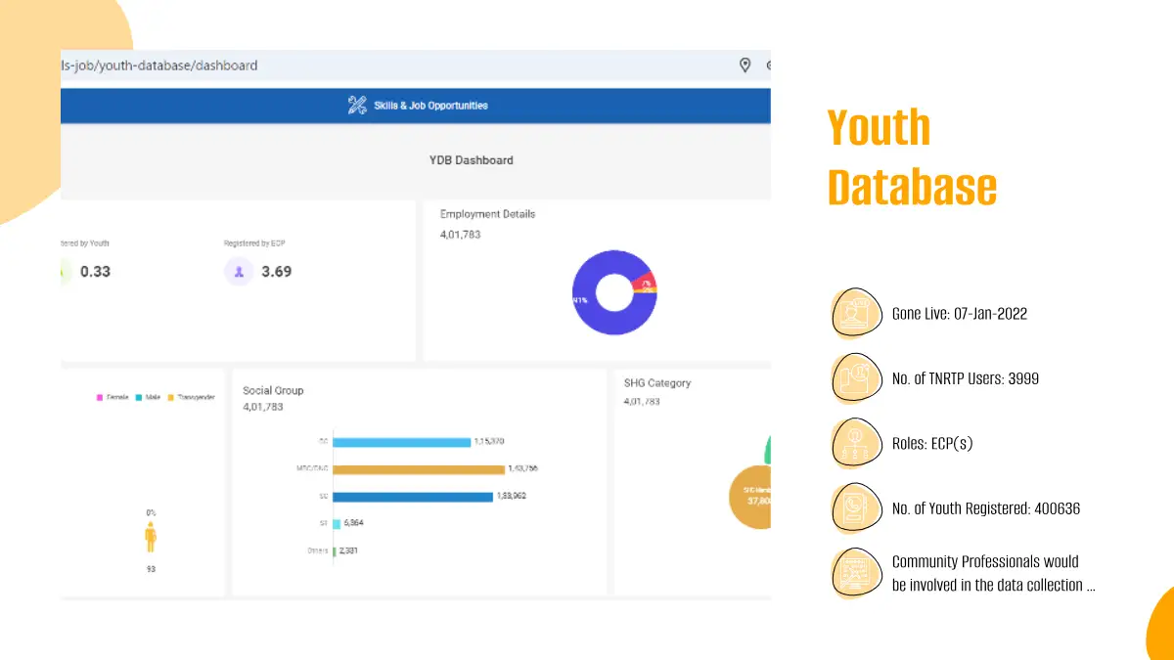Click the youth-database/dashboard URL address field

click(293, 66)
